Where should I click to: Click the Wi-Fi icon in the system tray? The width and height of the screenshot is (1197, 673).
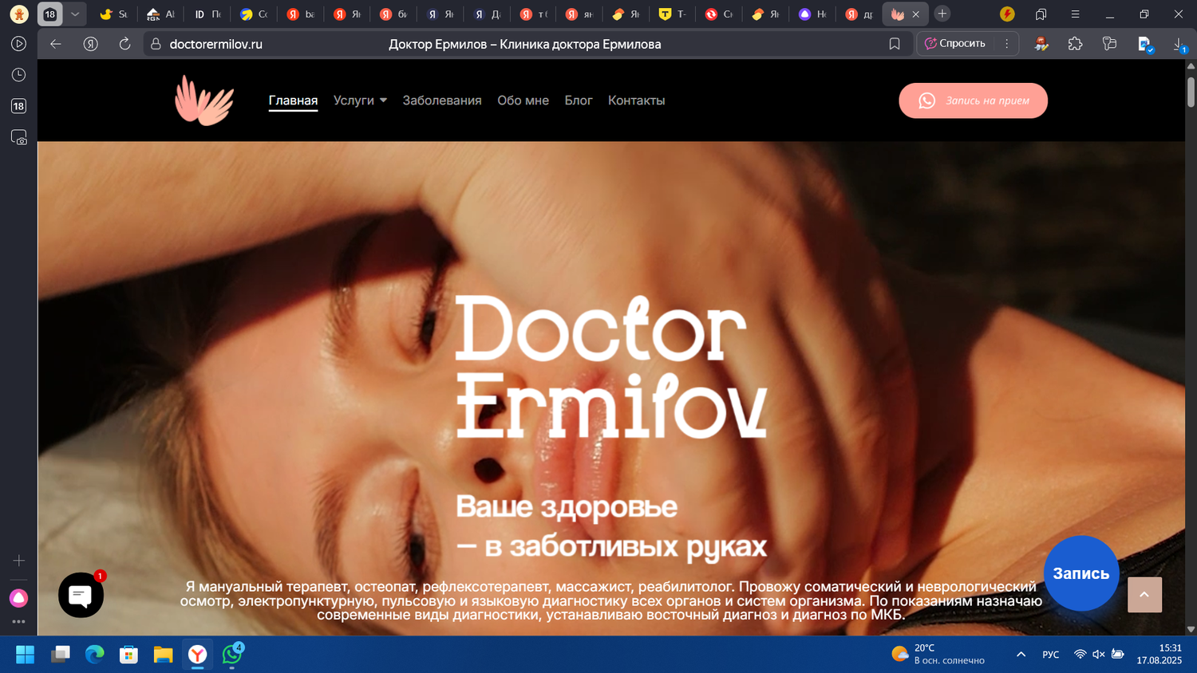click(x=1078, y=654)
